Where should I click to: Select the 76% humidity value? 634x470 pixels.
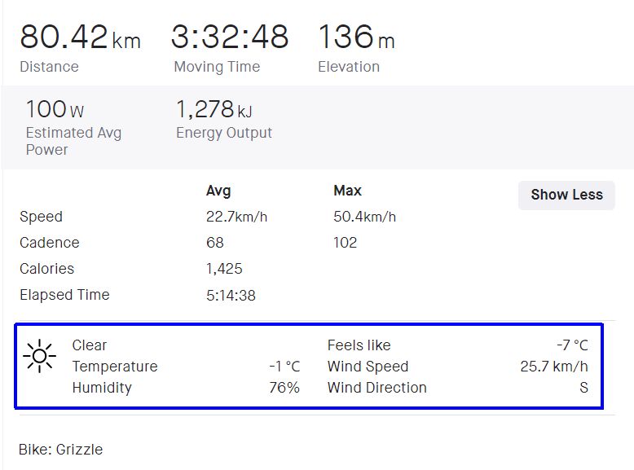[284, 388]
